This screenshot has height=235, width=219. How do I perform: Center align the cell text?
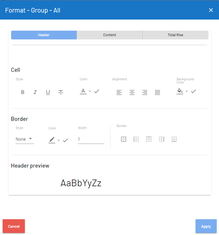point(132,93)
